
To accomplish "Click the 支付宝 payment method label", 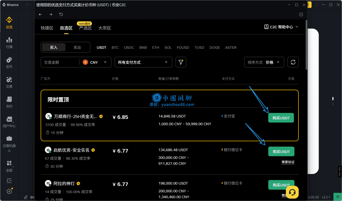I will tap(229, 116).
